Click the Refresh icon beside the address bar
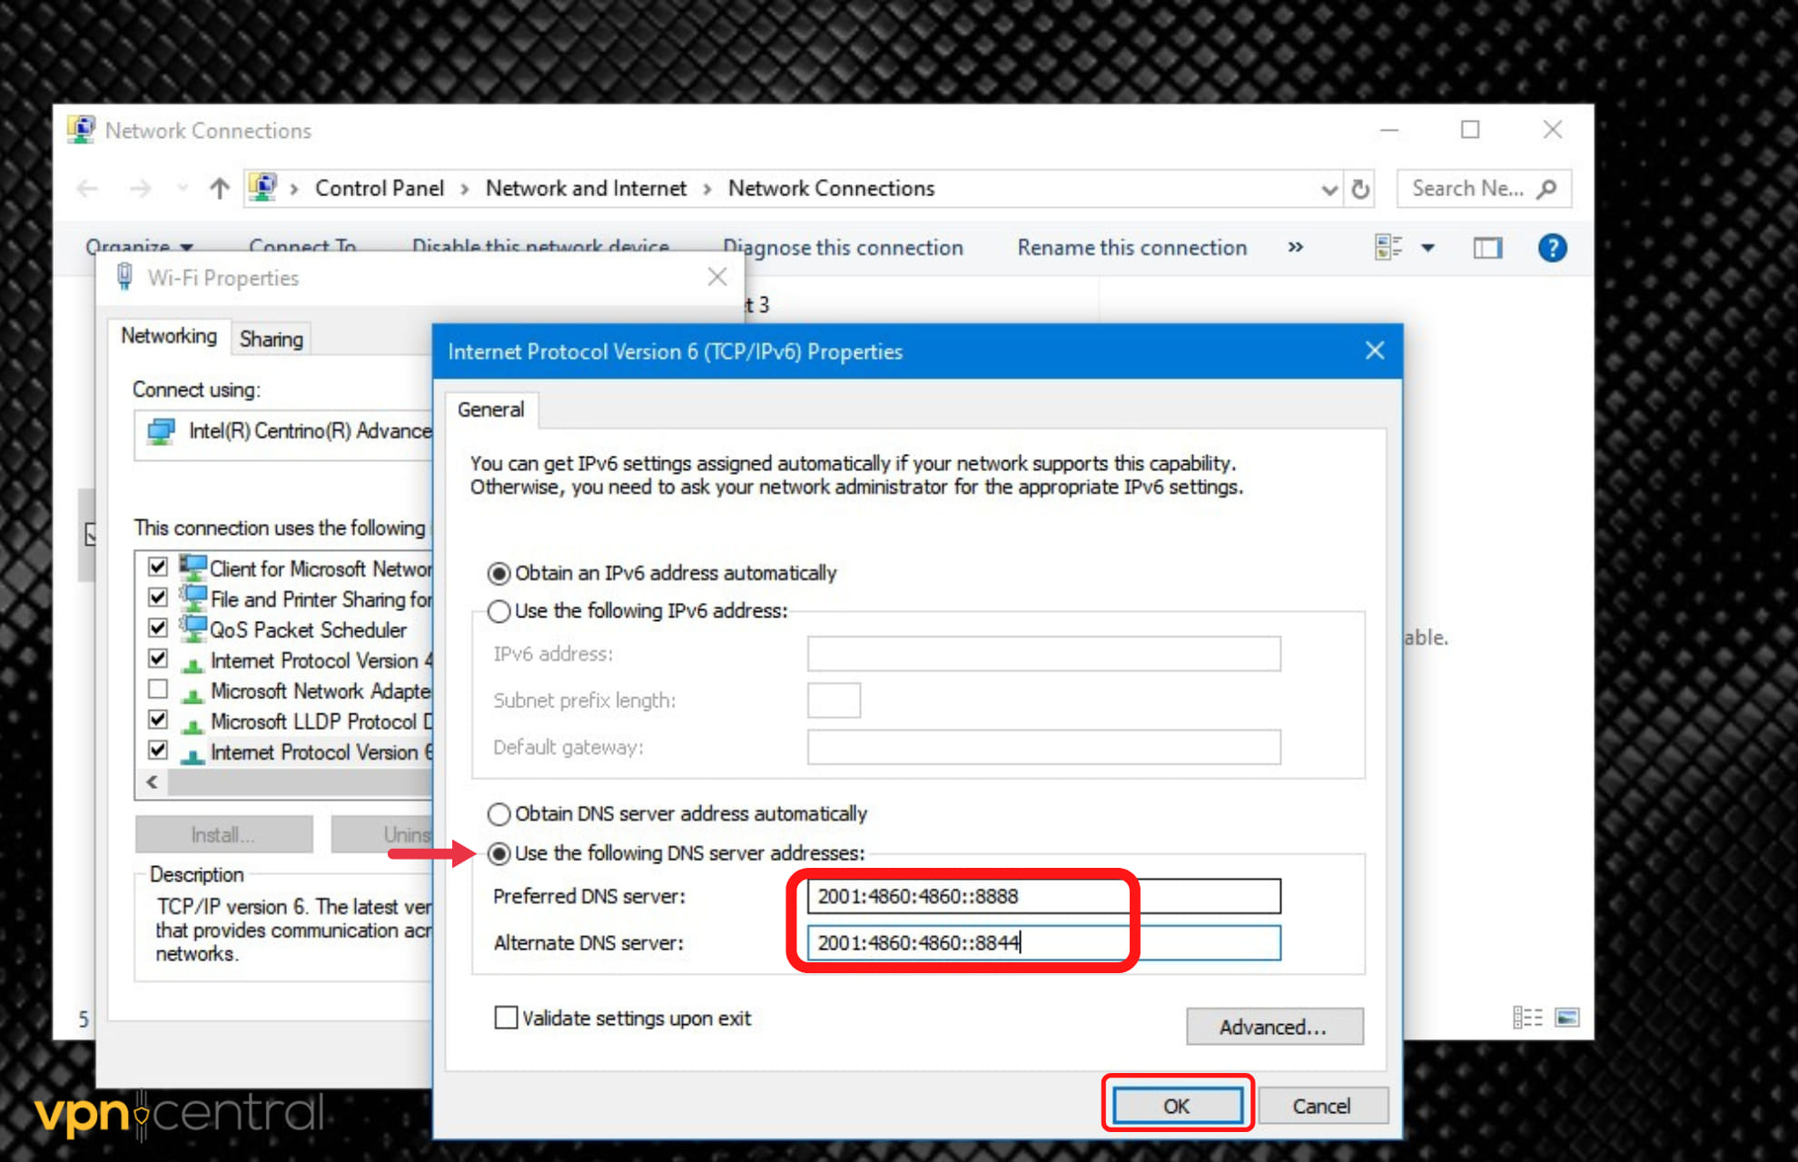Viewport: 1798px width, 1162px height. click(x=1360, y=189)
